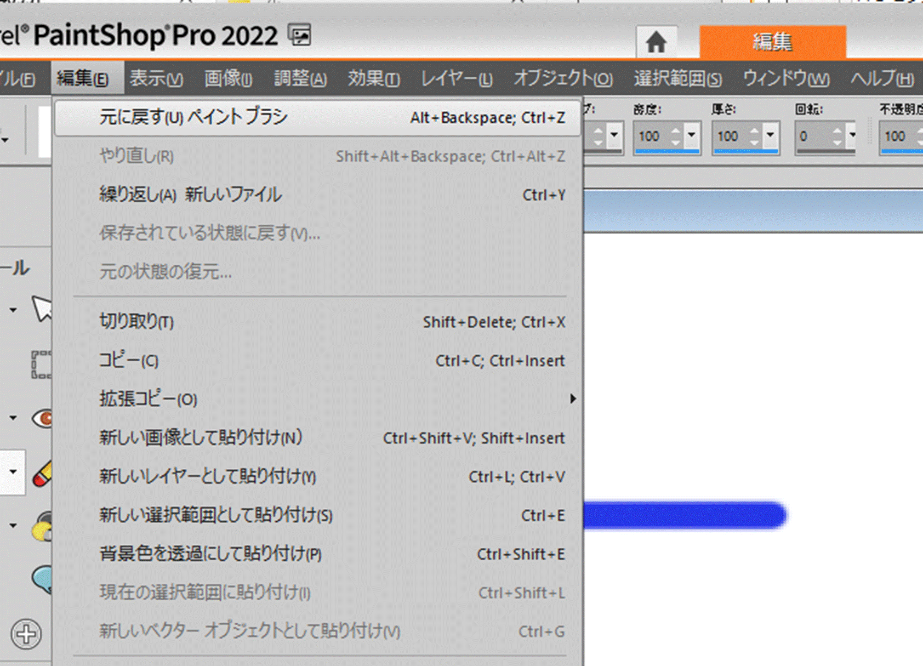Choose 背景色を透過にして貼り付け(P)
The width and height of the screenshot is (923, 666).
318,554
